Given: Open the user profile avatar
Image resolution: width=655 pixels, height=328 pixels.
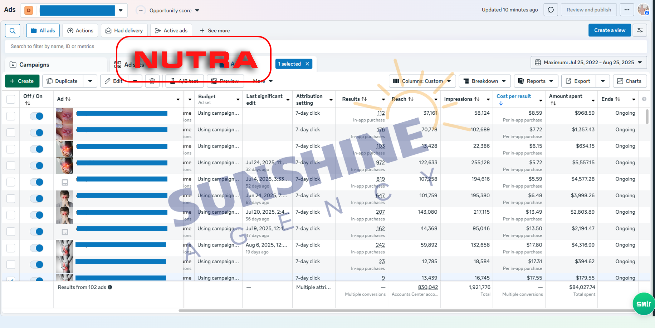Looking at the screenshot, I should [643, 10].
